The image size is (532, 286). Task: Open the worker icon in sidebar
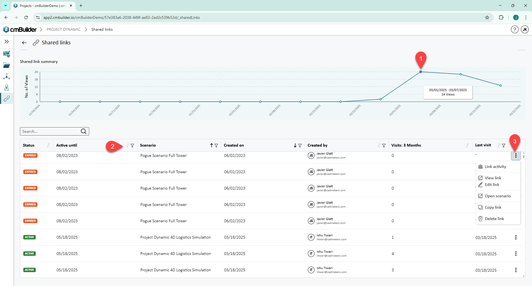(x=7, y=87)
